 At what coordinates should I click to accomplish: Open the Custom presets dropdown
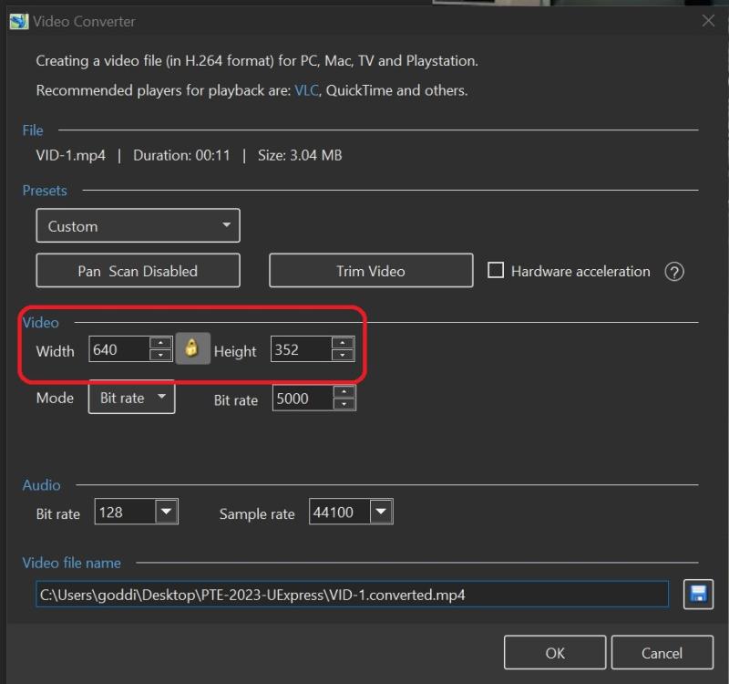(138, 226)
